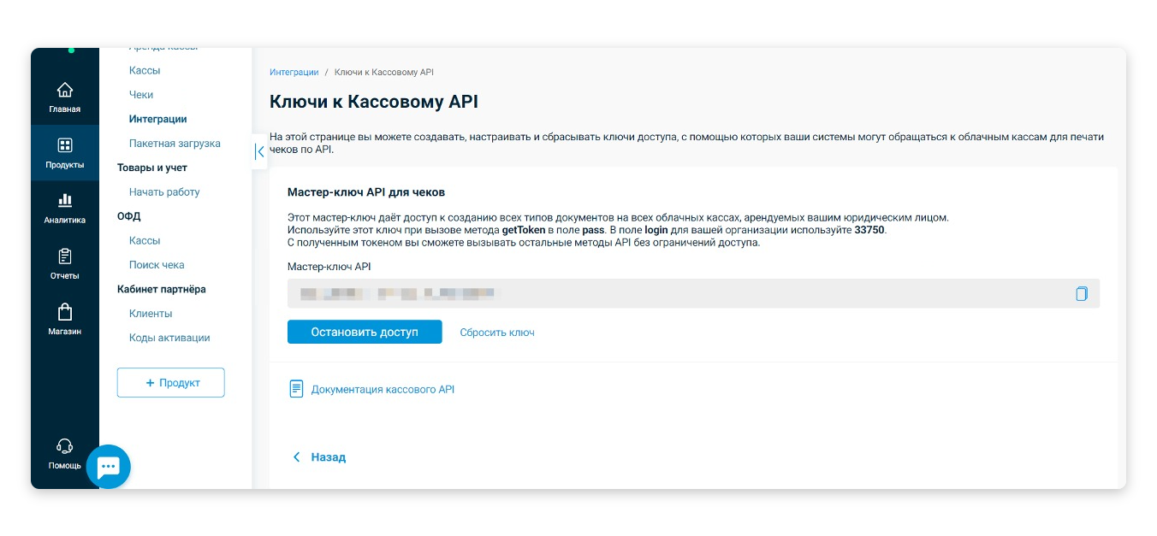Click the Интеграции breadcrumb link

(294, 73)
